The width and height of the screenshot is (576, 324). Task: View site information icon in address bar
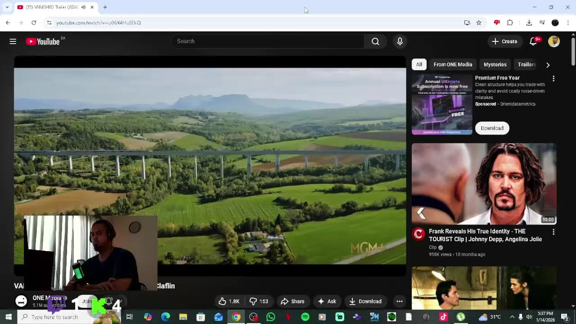tap(49, 22)
